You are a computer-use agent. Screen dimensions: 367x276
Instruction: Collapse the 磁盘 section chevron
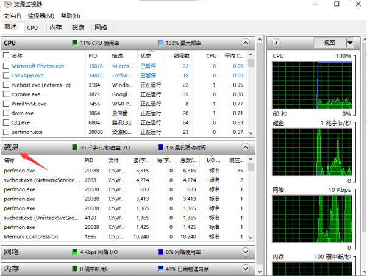point(245,147)
